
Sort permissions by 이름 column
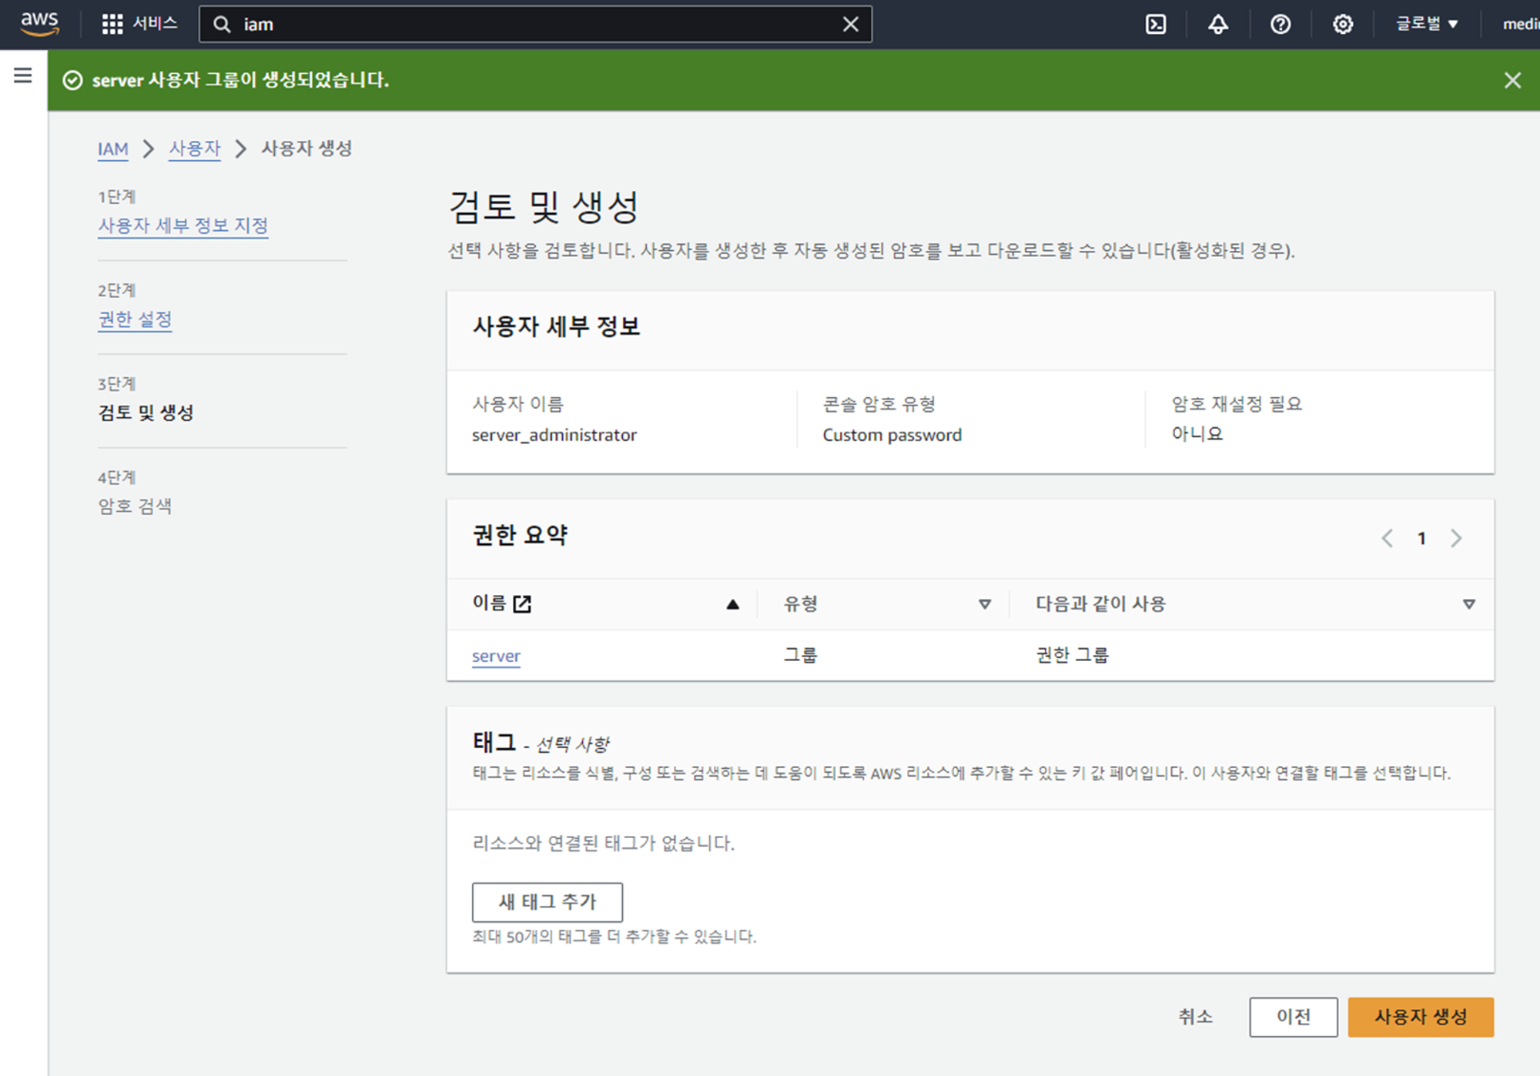coord(732,604)
